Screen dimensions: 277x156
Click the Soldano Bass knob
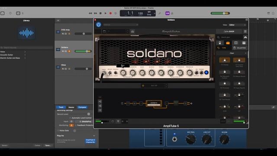142,72
